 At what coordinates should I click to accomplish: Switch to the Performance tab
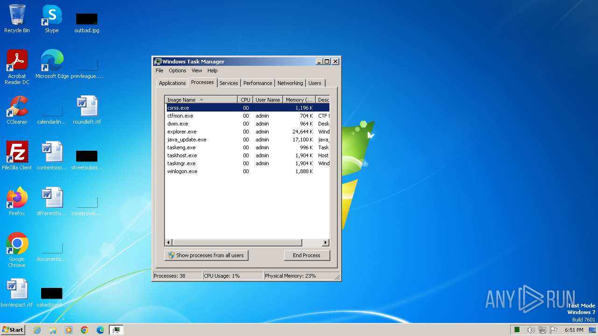(257, 83)
